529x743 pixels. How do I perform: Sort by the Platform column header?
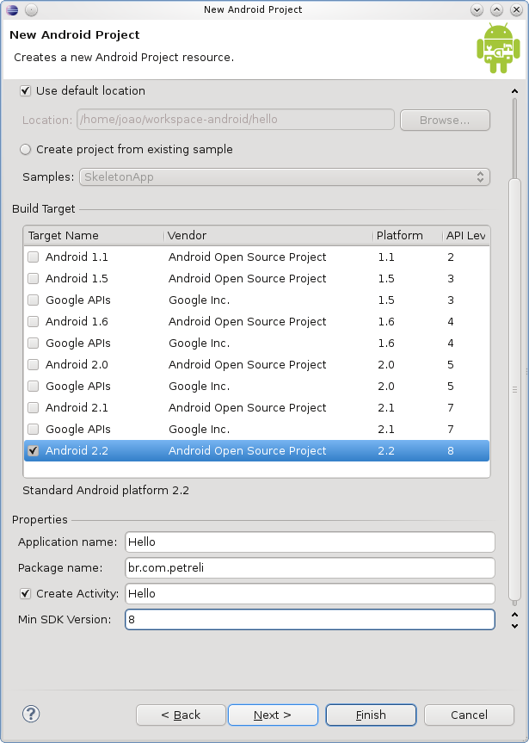coord(405,235)
